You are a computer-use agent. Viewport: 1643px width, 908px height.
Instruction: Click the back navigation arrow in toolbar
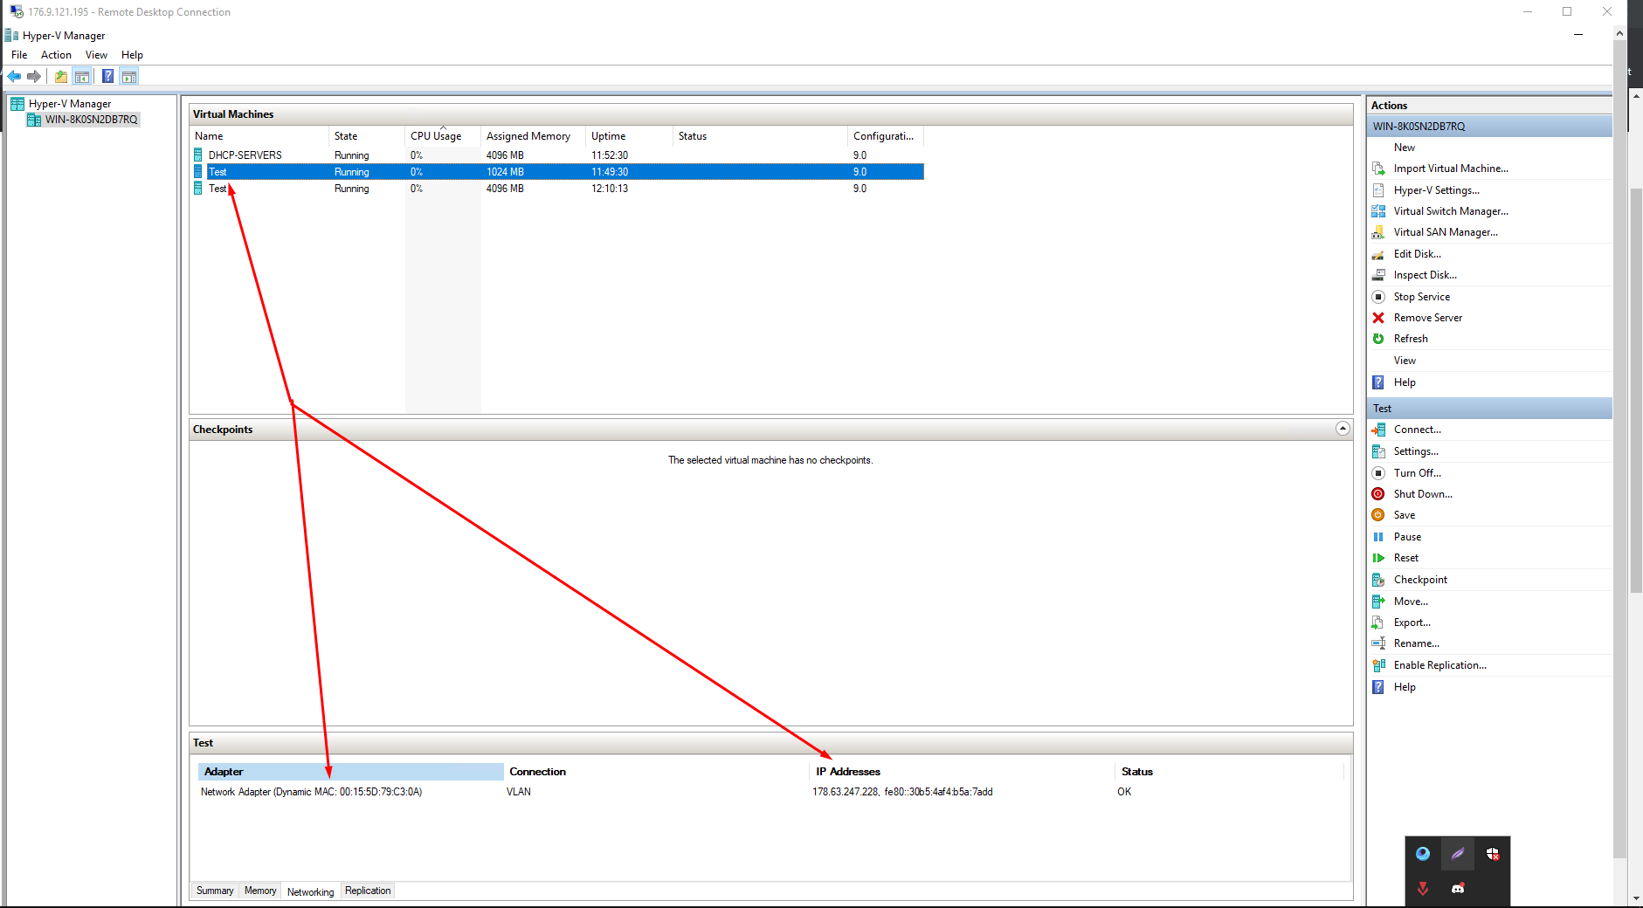coord(14,76)
